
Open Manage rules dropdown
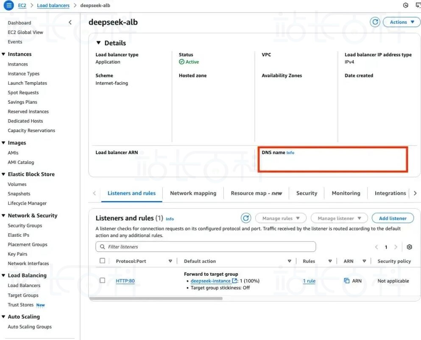281,218
